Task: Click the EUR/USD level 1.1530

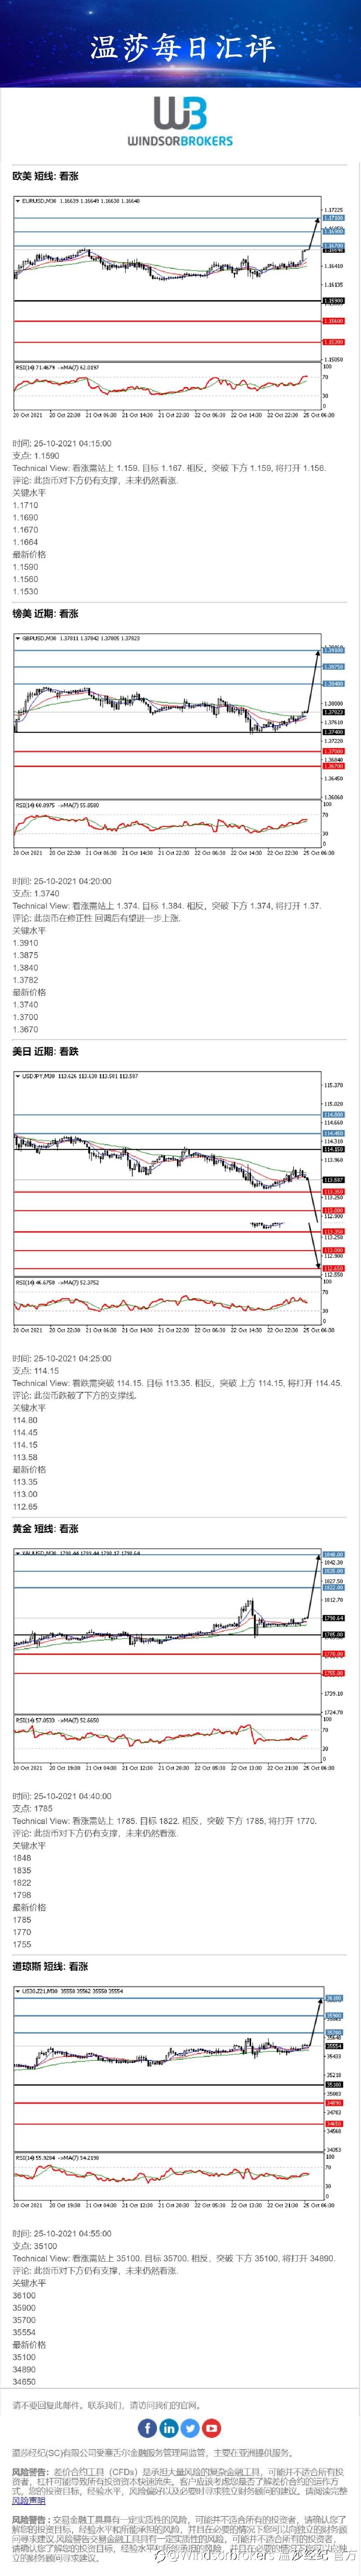Action: [x=25, y=591]
